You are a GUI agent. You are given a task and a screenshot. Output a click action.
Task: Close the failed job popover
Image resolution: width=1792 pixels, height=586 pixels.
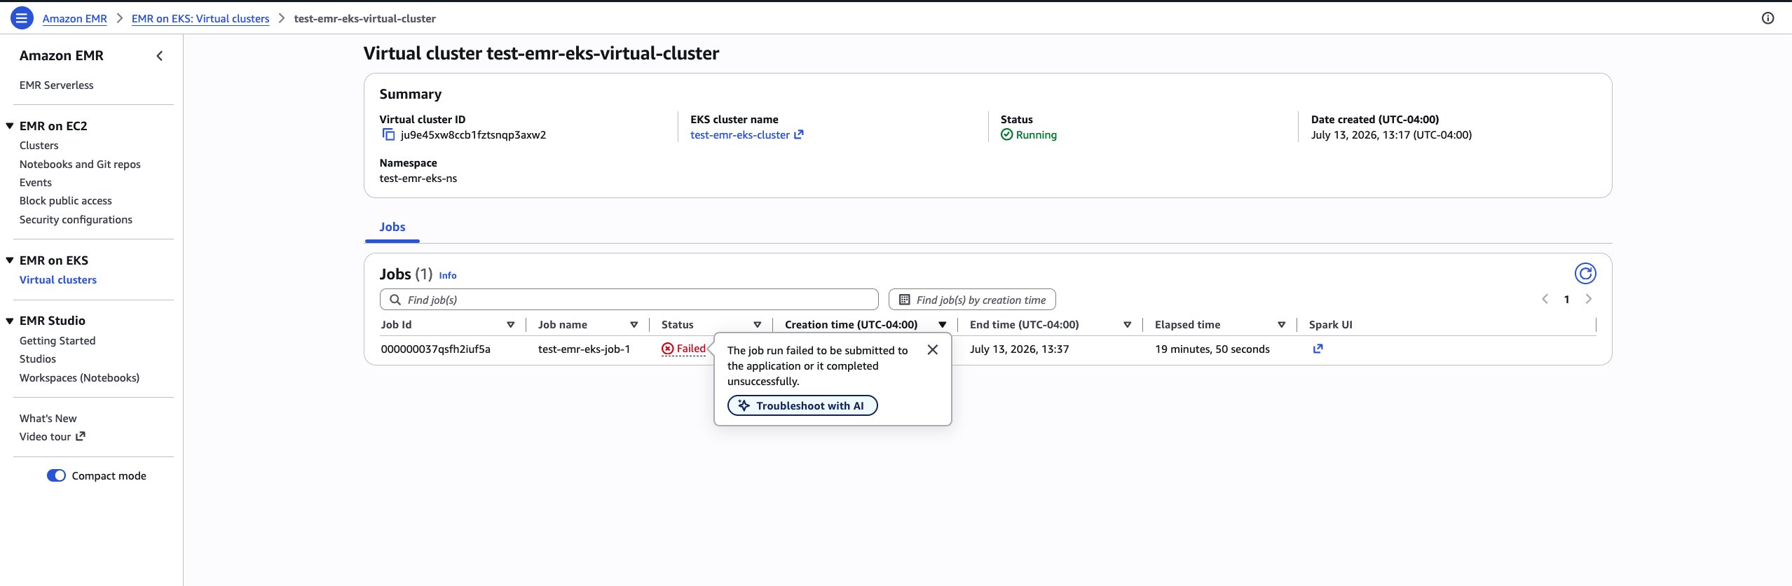point(932,350)
